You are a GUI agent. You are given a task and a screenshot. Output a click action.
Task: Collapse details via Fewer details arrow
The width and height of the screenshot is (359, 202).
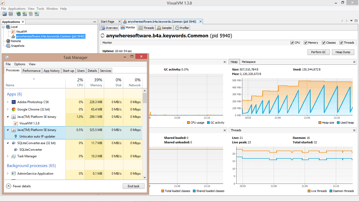click(x=9, y=186)
